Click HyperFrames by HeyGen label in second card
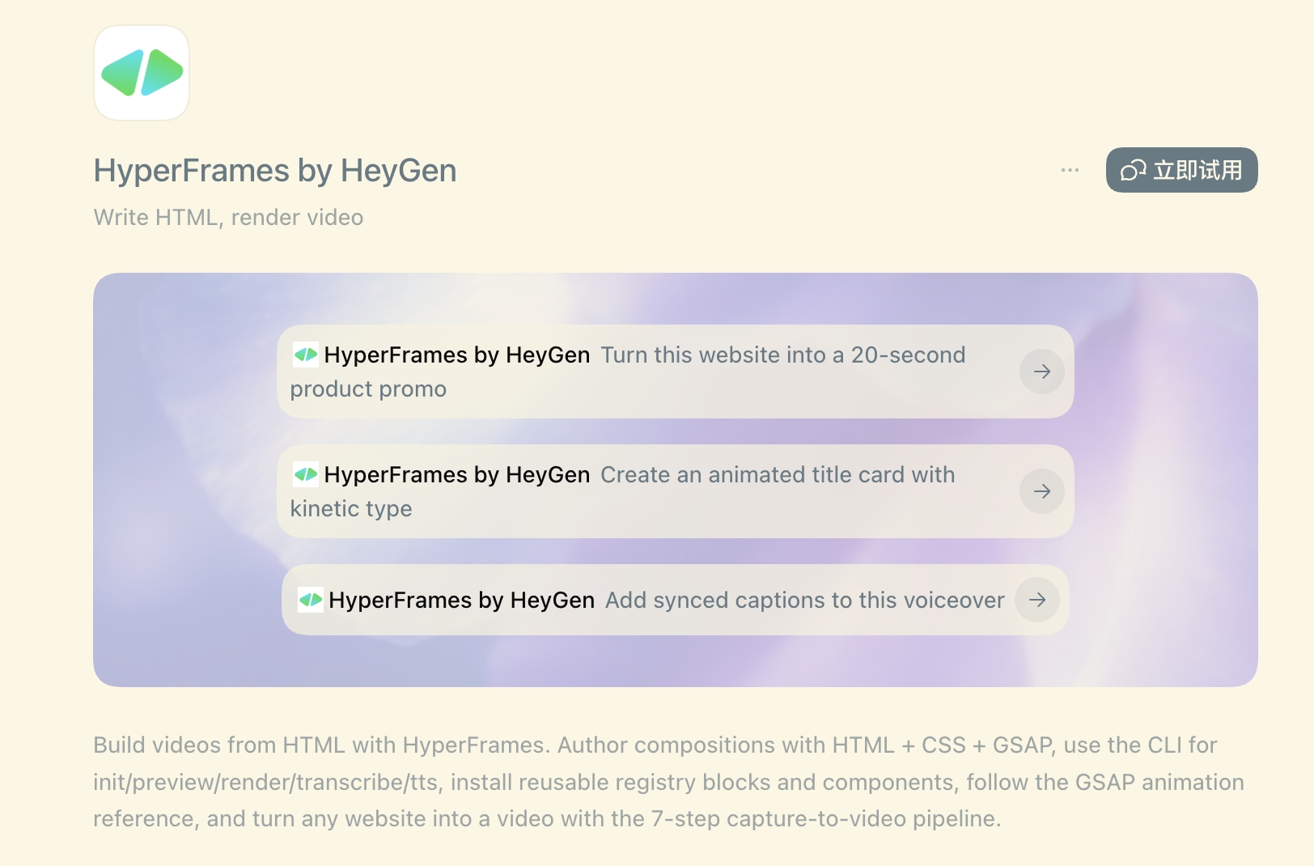Screen dimensions: 1314x866 point(456,474)
